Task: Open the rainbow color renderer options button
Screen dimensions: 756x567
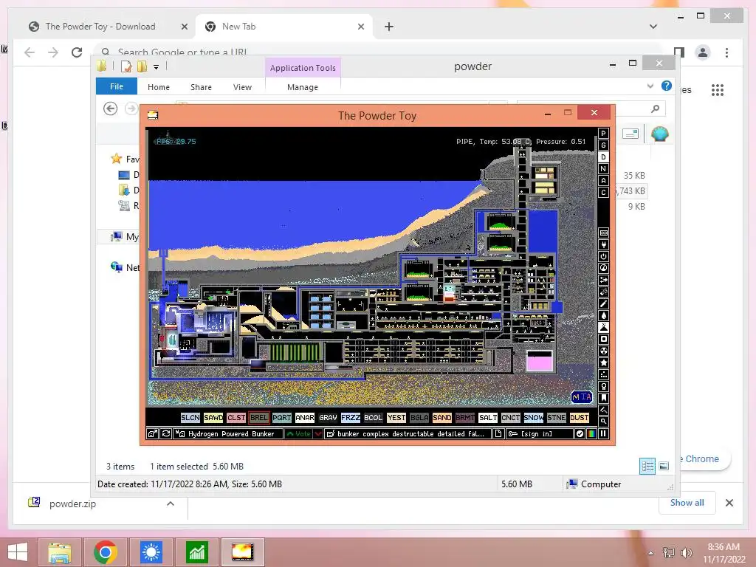Action: click(591, 433)
